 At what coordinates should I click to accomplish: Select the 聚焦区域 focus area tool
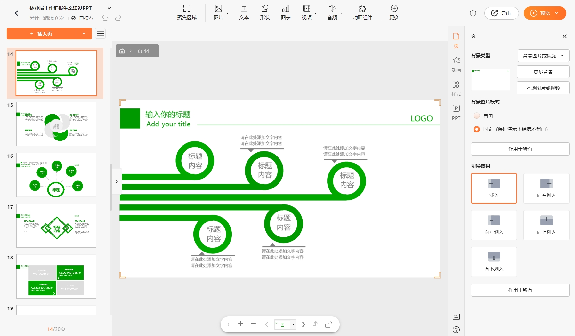point(187,12)
